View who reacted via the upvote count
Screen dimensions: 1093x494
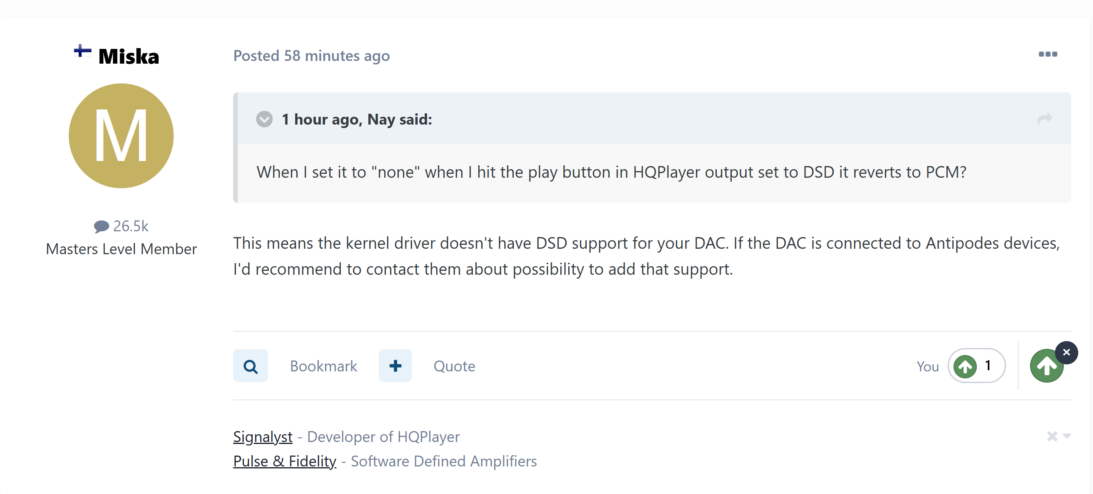tap(976, 366)
